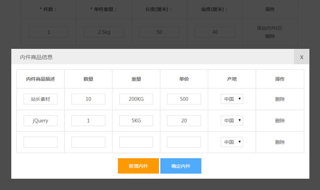
Task: Click the orange 新增内件 button
Action: pyautogui.click(x=138, y=166)
